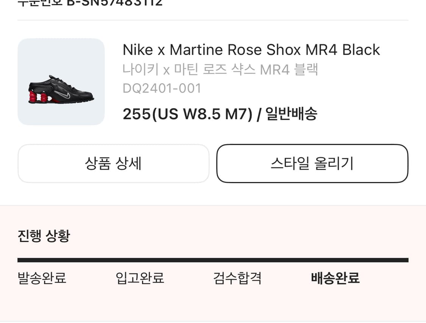This screenshot has height=323, width=426.
Task: Tap the 진행 상황 section heading
Action: click(44, 236)
